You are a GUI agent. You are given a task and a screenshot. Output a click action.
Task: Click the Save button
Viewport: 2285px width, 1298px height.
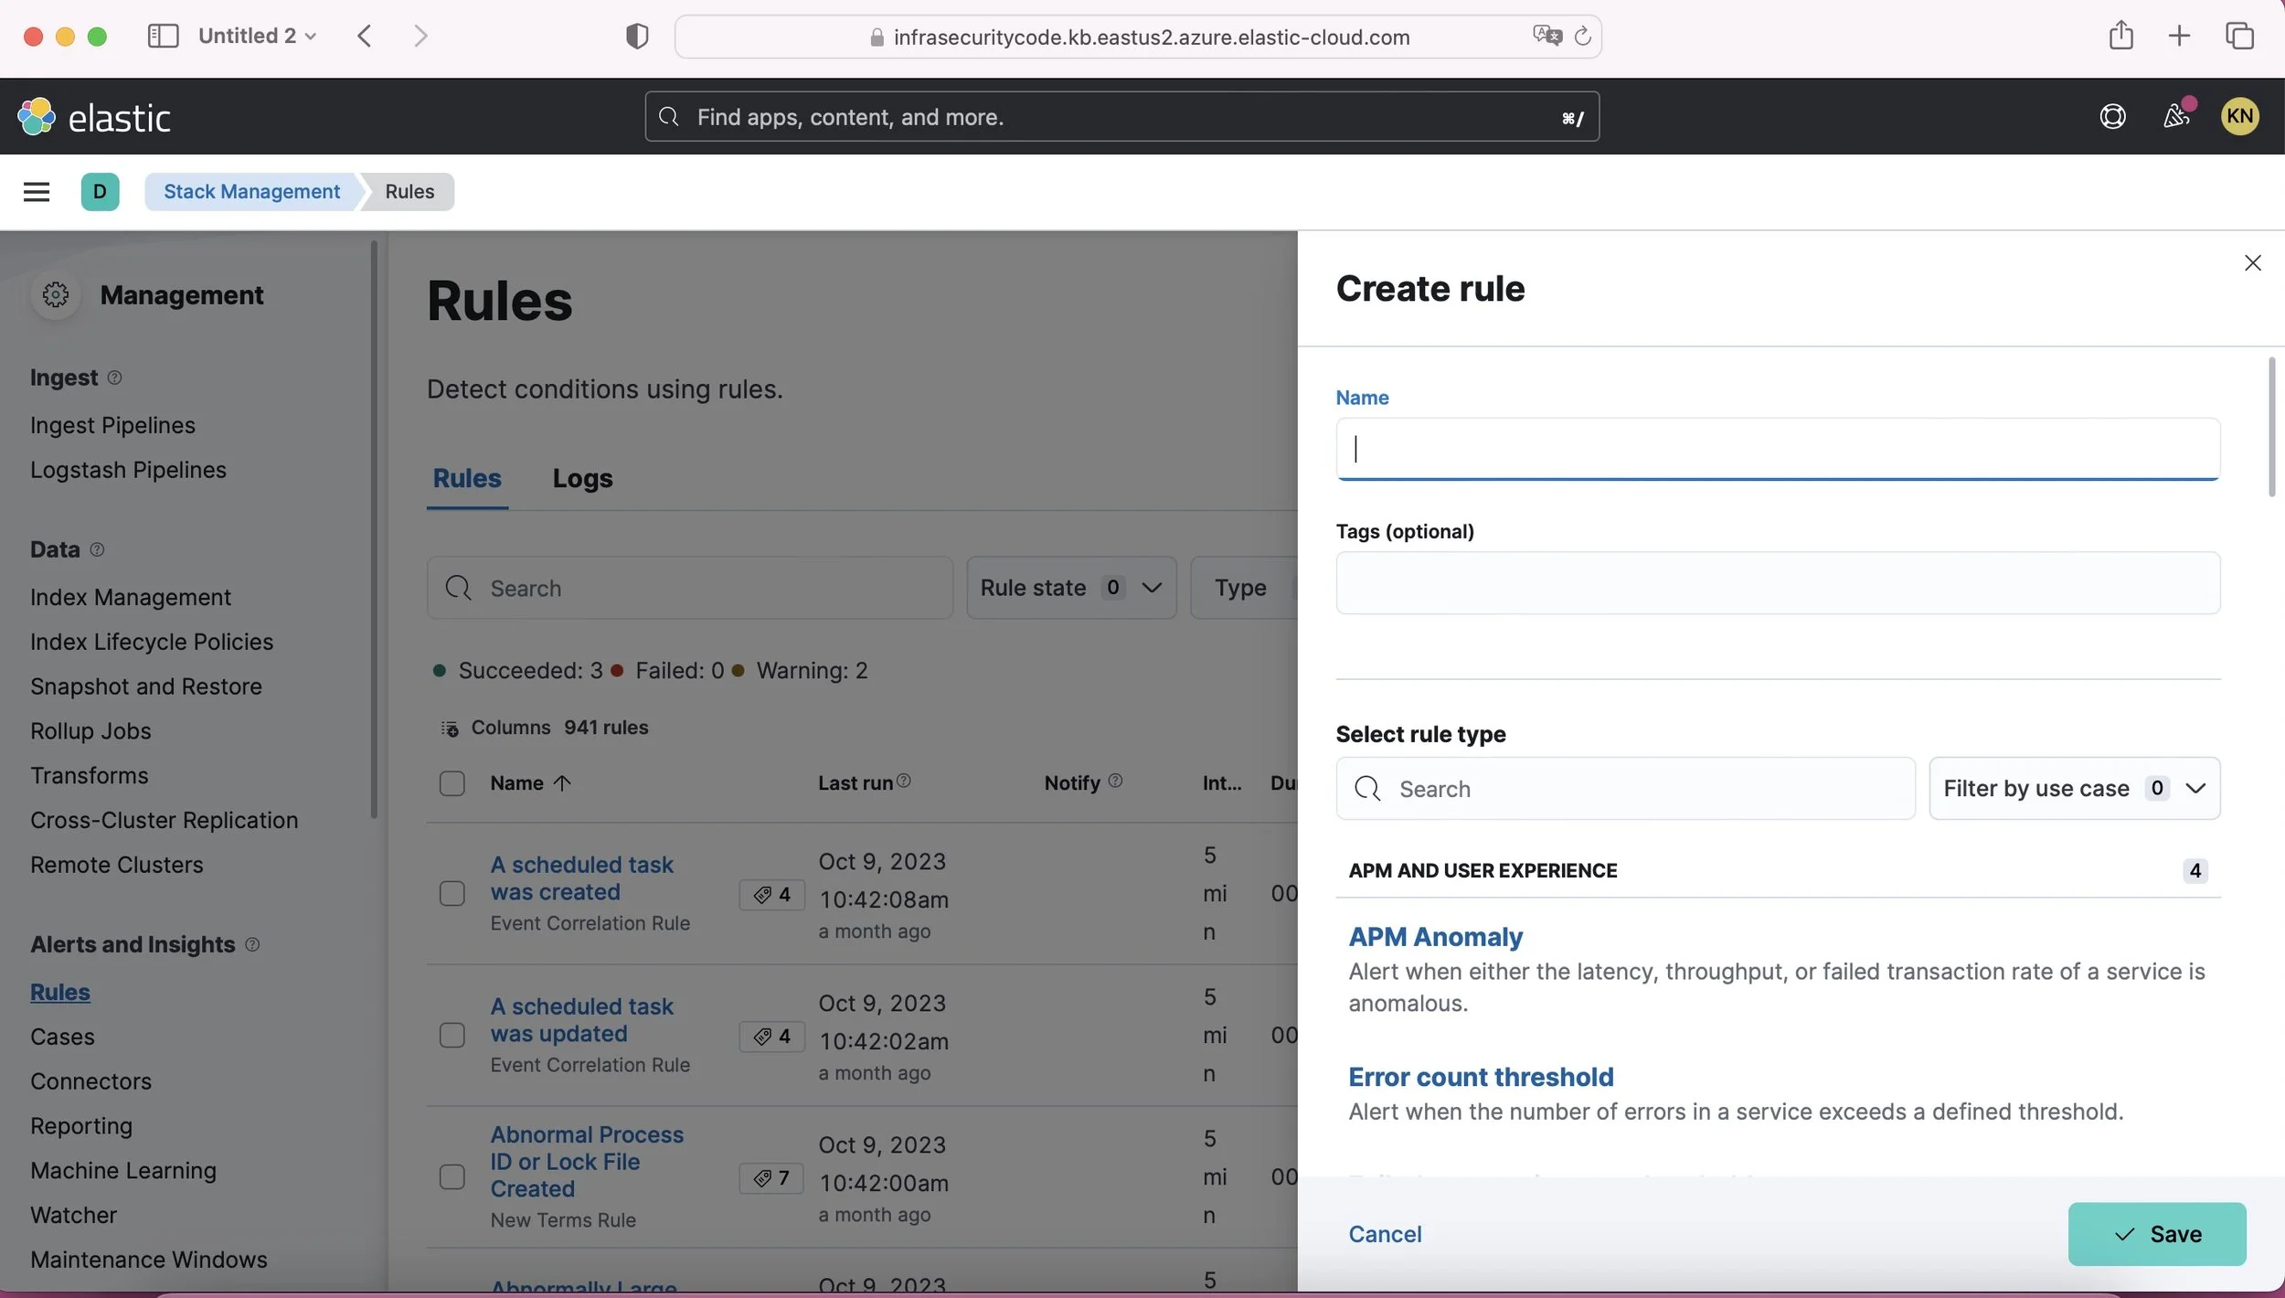pyautogui.click(x=2157, y=1233)
